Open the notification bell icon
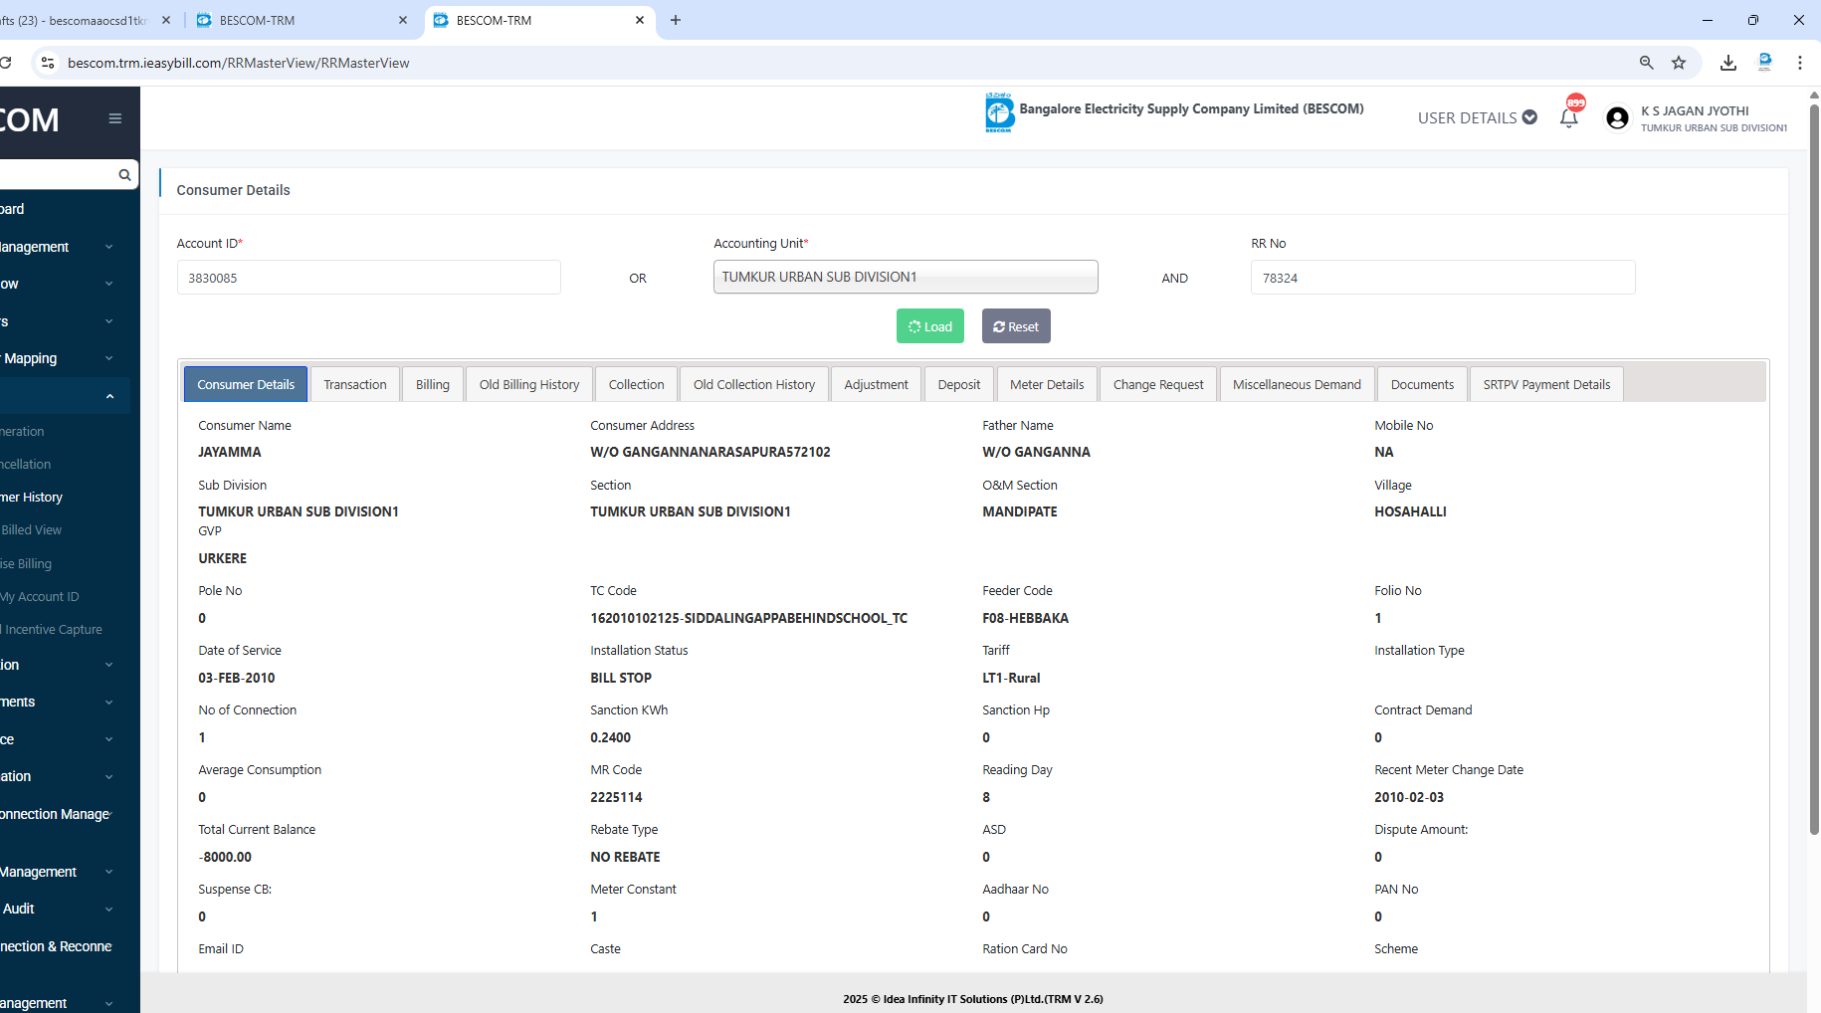Image resolution: width=1821 pixels, height=1013 pixels. tap(1569, 118)
